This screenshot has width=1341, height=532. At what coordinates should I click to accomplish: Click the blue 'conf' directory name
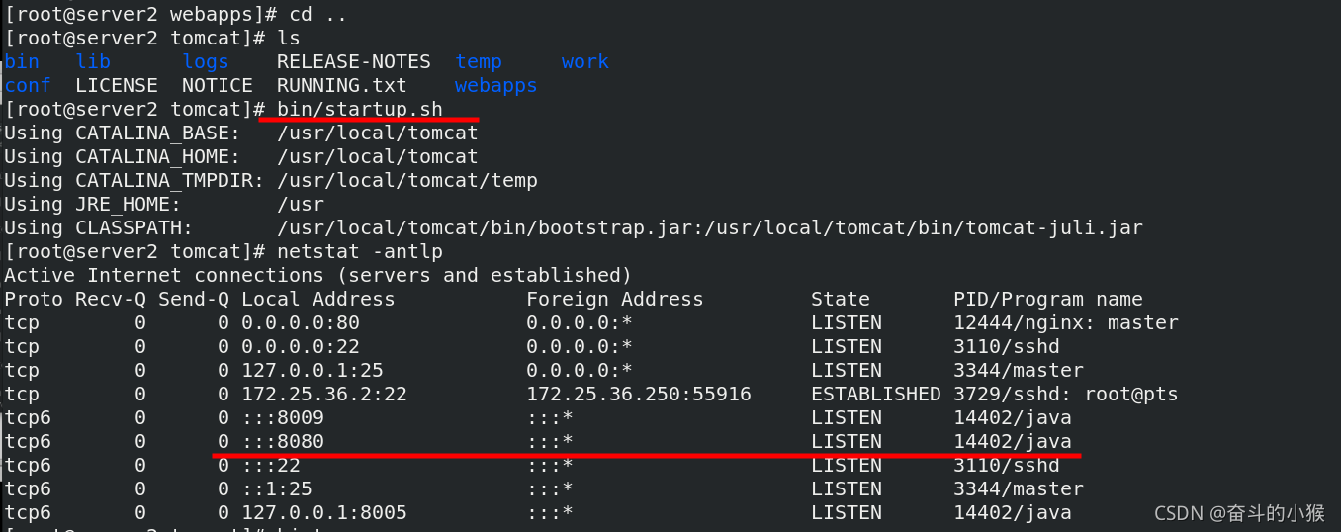point(28,85)
